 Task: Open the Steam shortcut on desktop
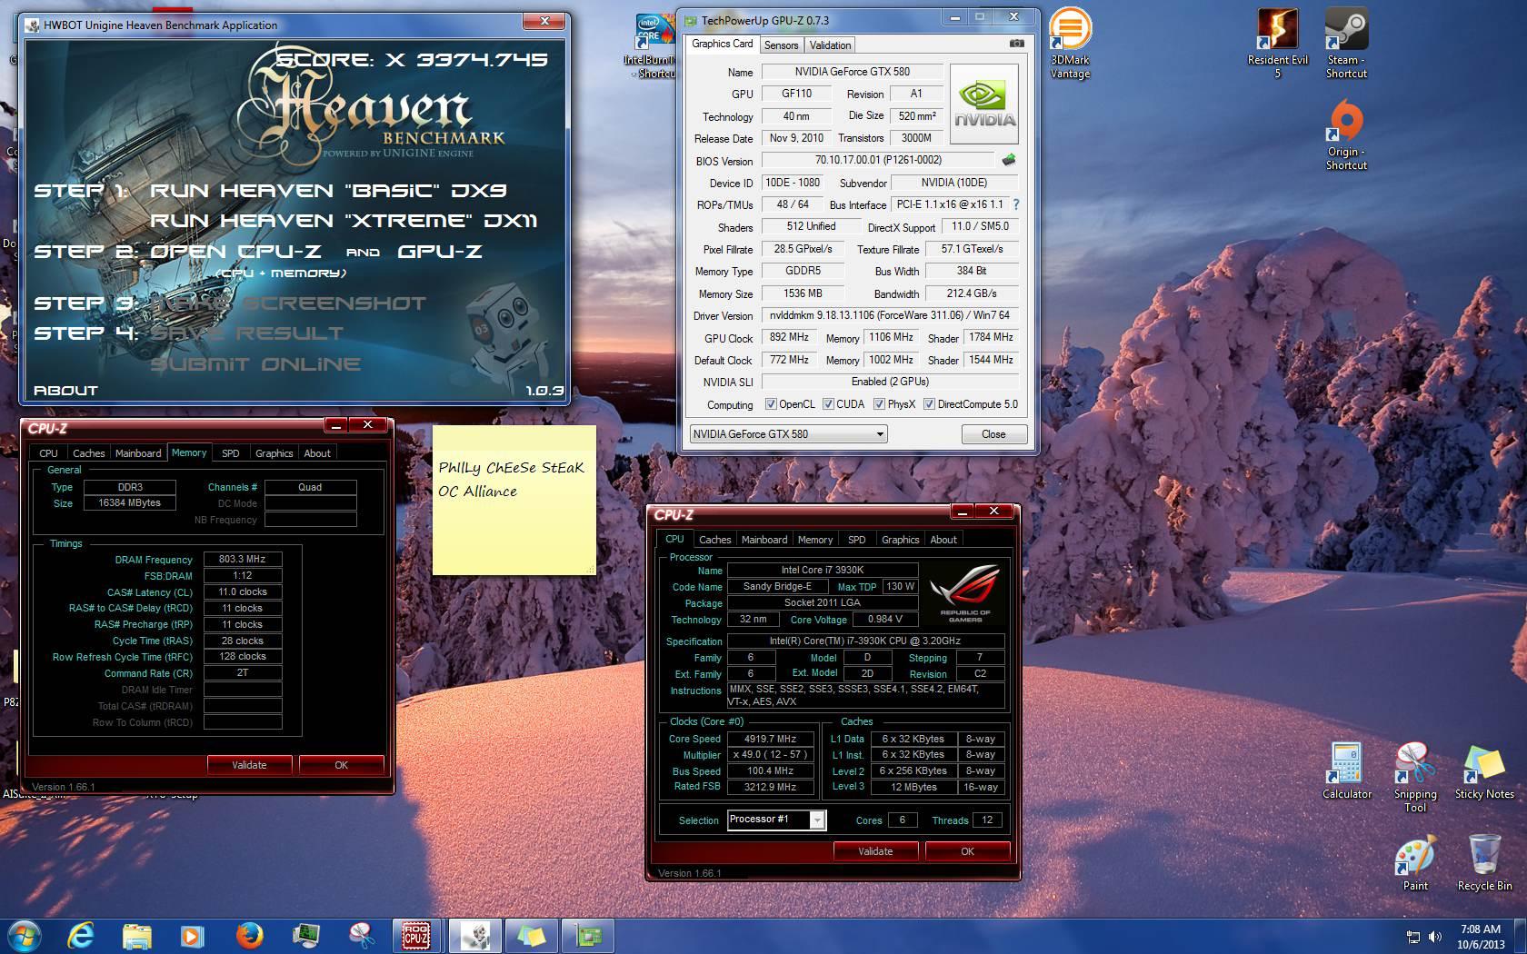point(1346,43)
